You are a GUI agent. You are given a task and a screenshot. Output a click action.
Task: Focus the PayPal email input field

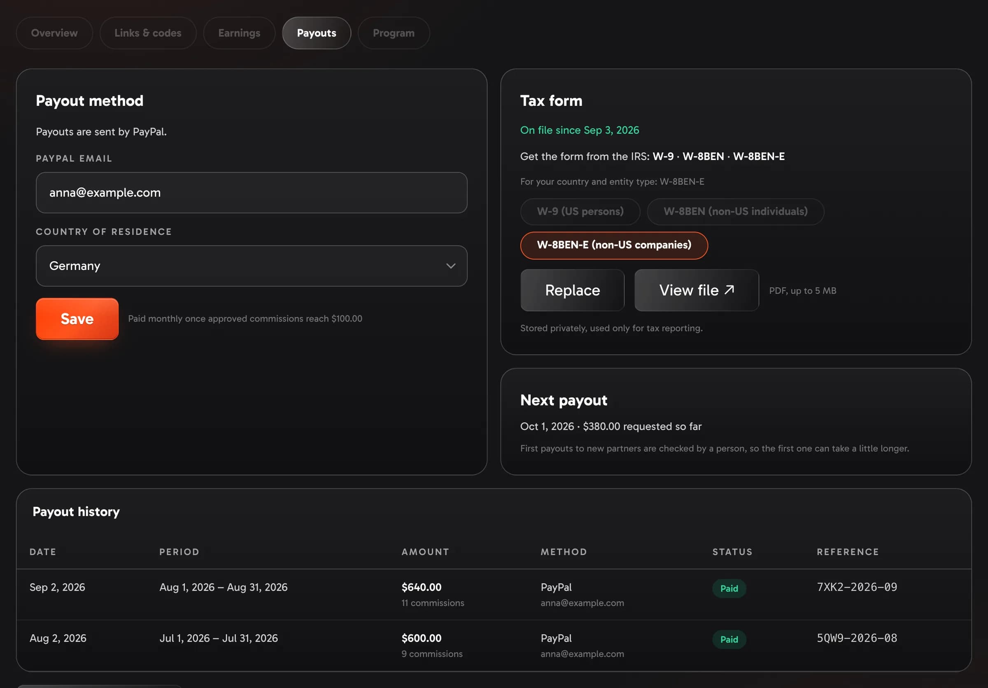[x=251, y=193]
